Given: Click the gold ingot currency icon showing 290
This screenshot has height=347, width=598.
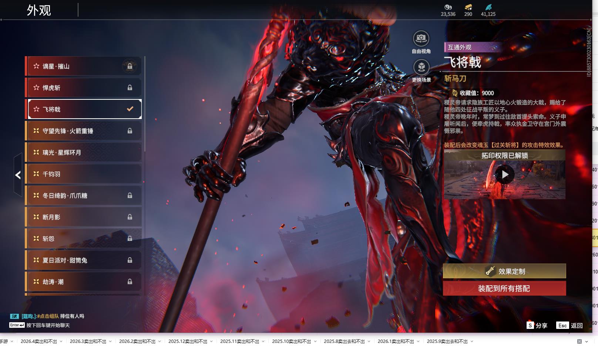Looking at the screenshot, I should [468, 7].
